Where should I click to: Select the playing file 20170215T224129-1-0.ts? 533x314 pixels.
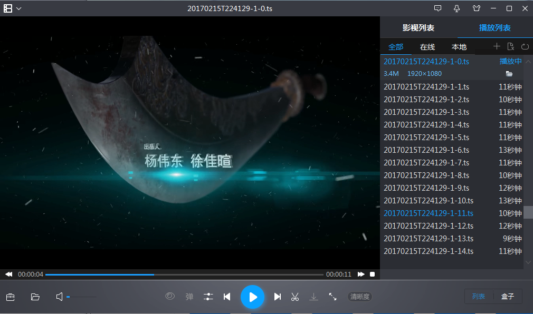[426, 62]
